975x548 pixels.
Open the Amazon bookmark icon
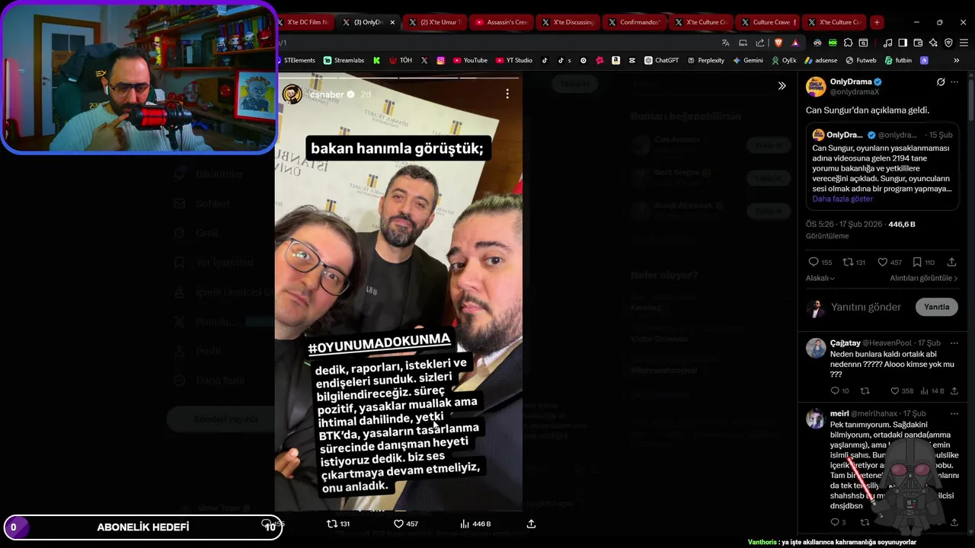[x=615, y=60]
